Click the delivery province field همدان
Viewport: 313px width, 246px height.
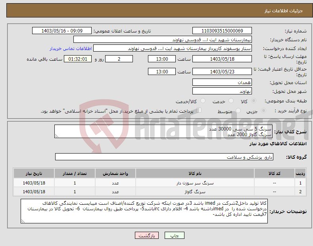(x=222, y=82)
